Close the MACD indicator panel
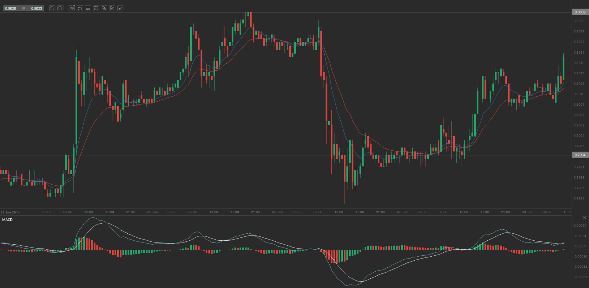The image size is (589, 288). [584, 218]
